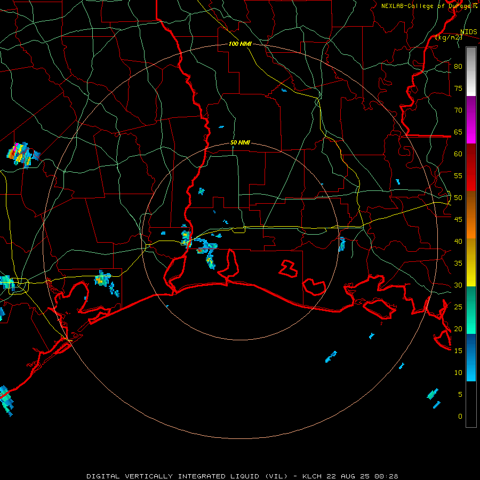480x480 pixels.
Task: Pick the green color bar segment
Action: pyautogui.click(x=471, y=310)
